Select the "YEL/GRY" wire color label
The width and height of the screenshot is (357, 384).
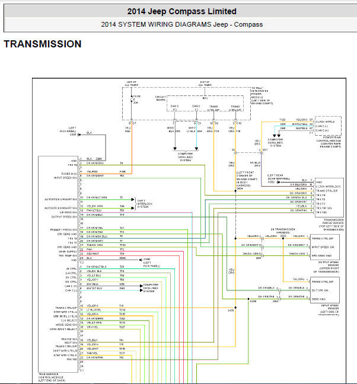click(x=92, y=280)
